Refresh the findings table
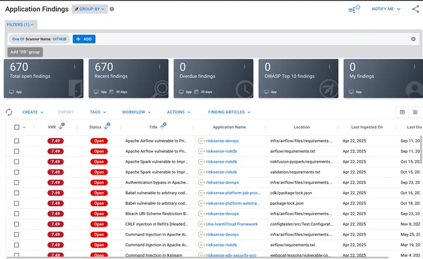The width and height of the screenshot is (423, 259). point(9,112)
